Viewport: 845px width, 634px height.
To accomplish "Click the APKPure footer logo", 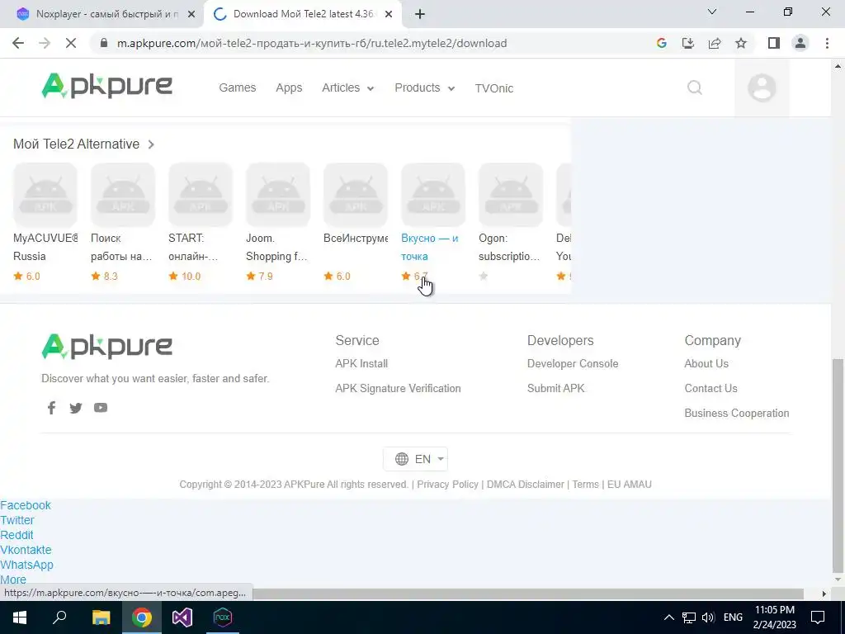I will coord(106,346).
